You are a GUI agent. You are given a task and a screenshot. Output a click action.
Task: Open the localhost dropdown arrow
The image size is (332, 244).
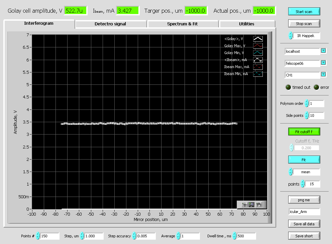[323, 50]
